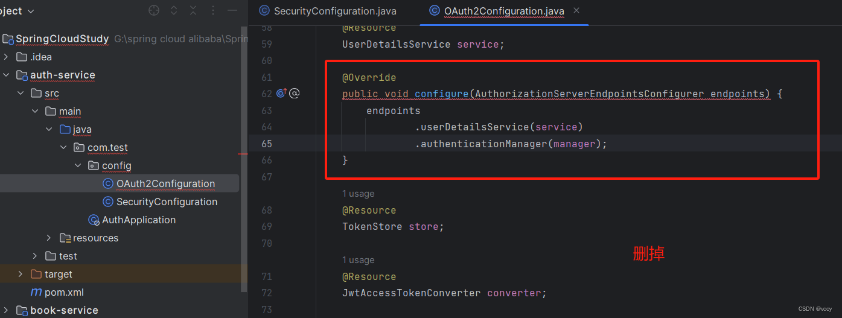Viewport: 842px width, 318px height.
Task: Click the "1 usage" hint above TokenStore
Action: (358, 194)
